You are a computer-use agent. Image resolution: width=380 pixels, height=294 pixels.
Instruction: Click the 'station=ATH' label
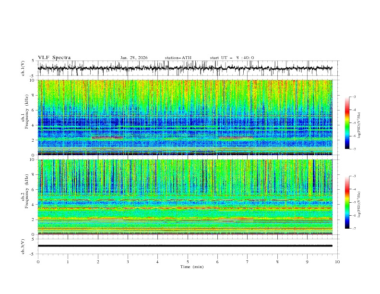[178, 58]
